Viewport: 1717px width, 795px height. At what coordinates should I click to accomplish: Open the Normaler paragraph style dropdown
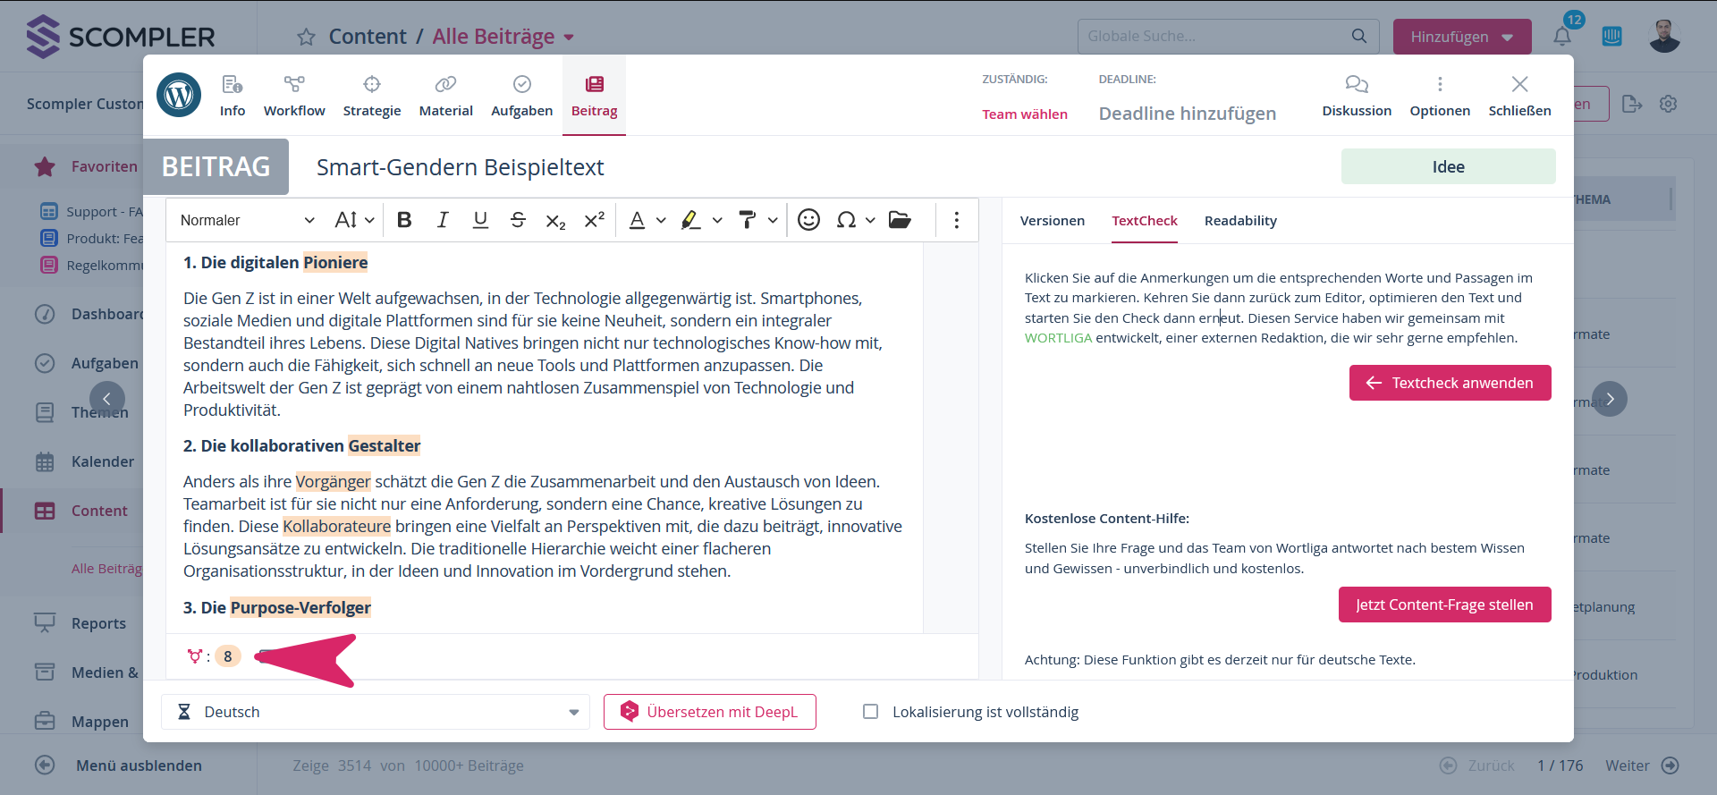tap(247, 220)
